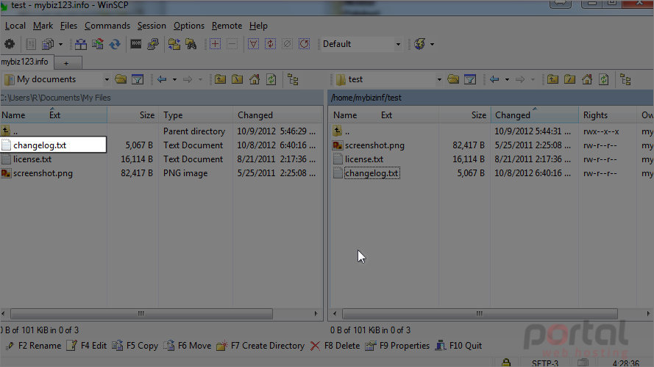Open the Local menu

[15, 26]
